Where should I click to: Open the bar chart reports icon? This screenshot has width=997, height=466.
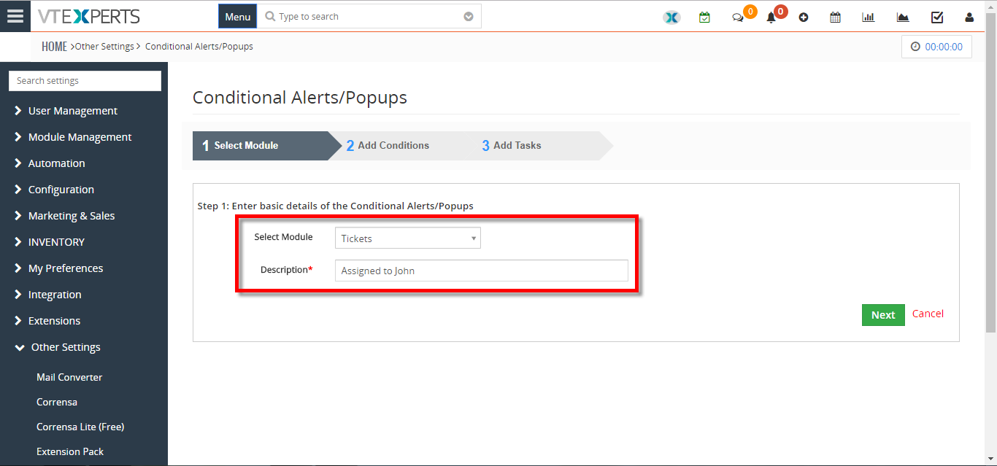869,18
